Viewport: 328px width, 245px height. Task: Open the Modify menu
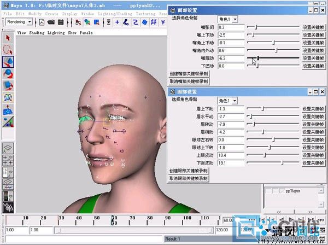pyautogui.click(x=35, y=14)
